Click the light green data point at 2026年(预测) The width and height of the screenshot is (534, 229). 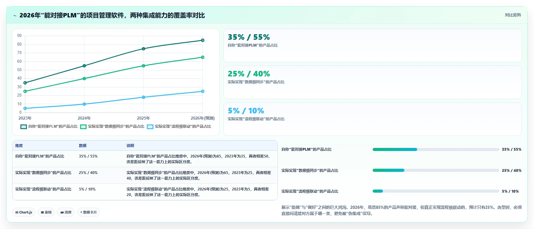click(203, 57)
